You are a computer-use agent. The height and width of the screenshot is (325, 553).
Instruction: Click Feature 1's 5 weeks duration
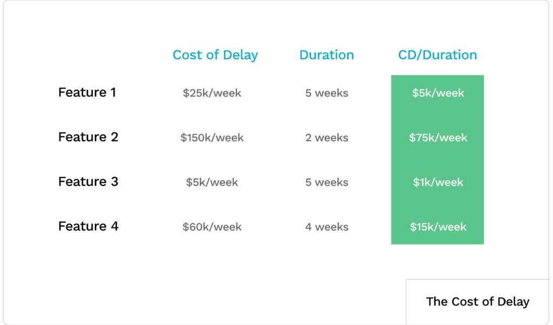(327, 93)
